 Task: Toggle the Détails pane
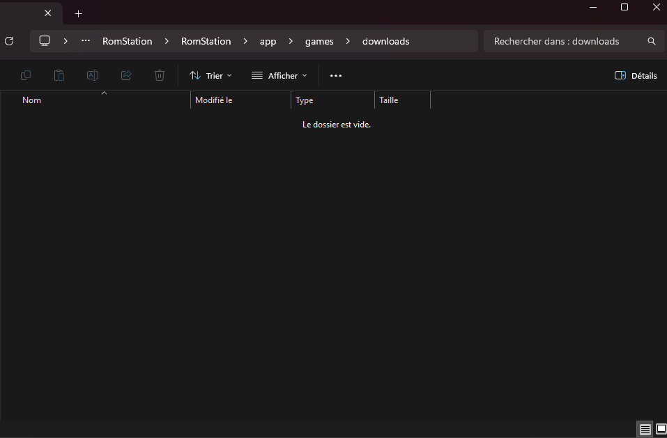click(636, 75)
